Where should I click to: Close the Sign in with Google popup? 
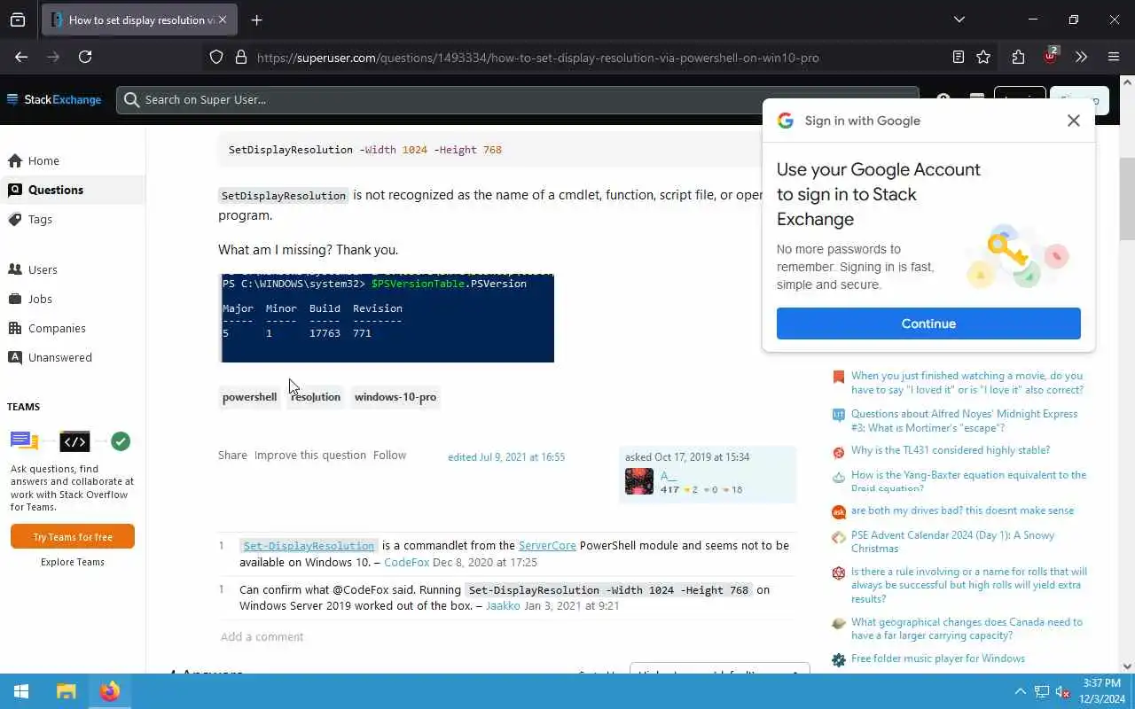[x=1073, y=121]
